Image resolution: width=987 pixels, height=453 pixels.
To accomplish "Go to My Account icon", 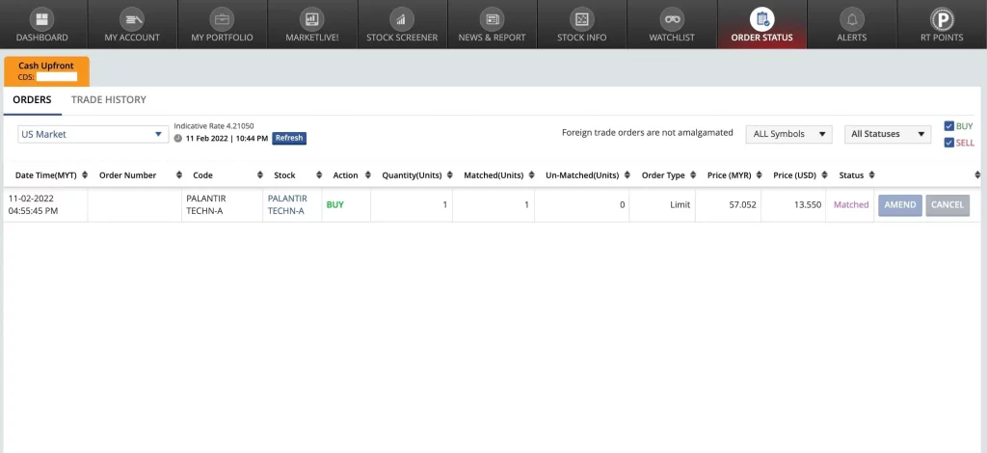I will click(132, 19).
